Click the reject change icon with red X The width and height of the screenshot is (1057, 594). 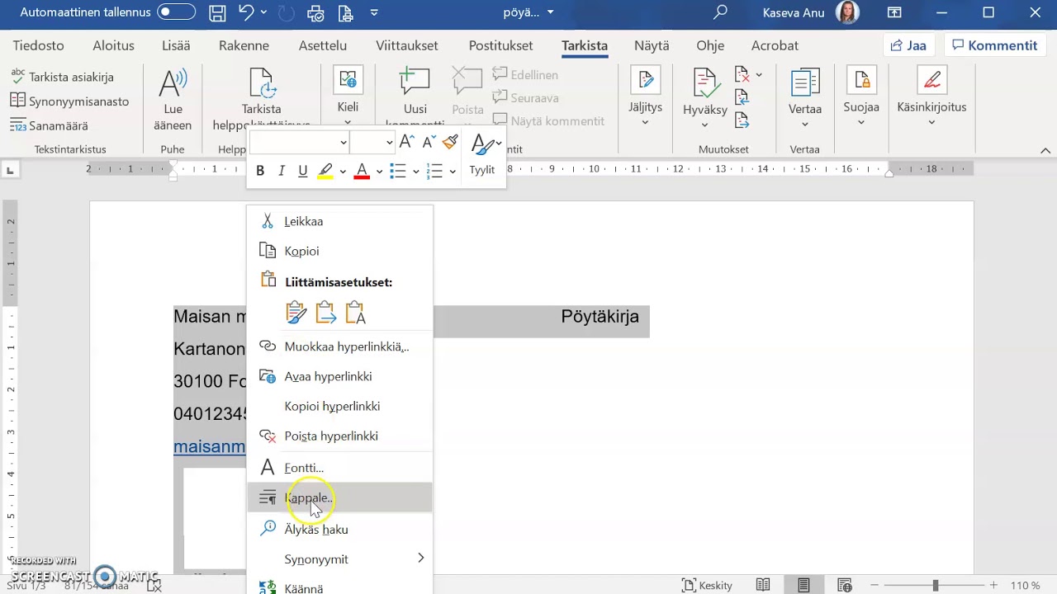(742, 75)
